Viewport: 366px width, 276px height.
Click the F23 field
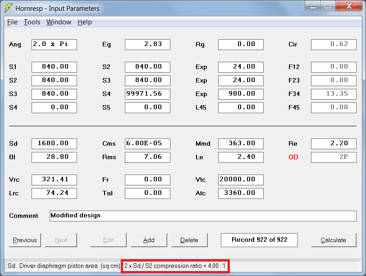(334, 81)
